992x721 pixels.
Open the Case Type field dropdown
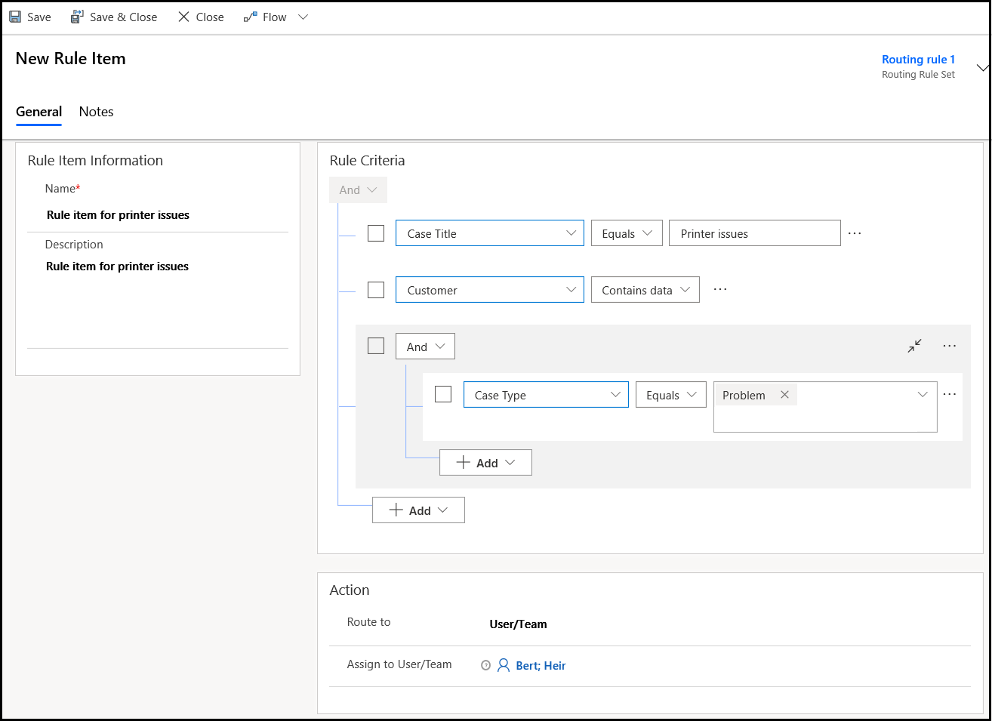546,395
